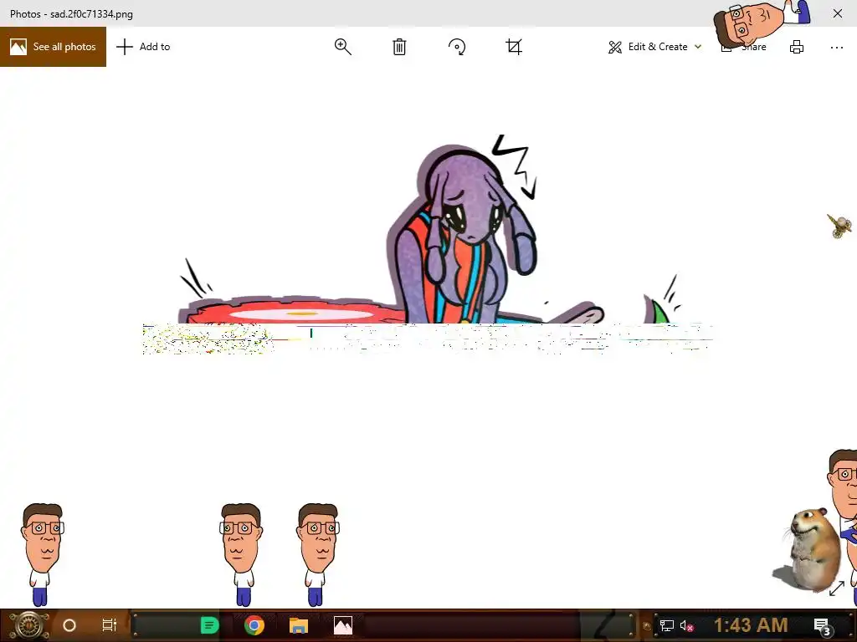Image resolution: width=857 pixels, height=642 pixels.
Task: Select the Photos app taskbar icon
Action: click(x=342, y=625)
